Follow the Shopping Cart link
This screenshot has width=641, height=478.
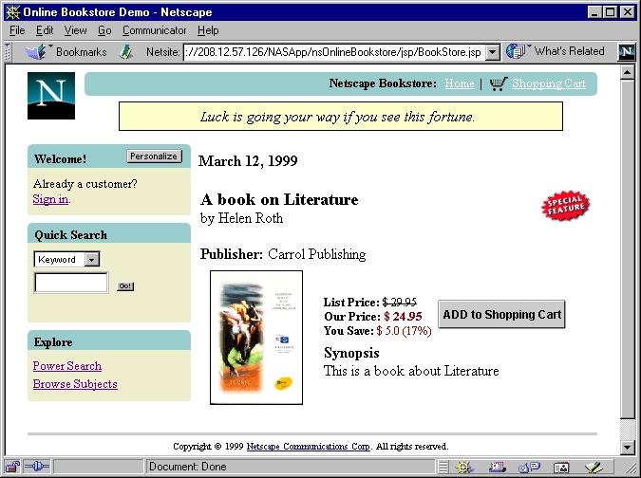coord(549,83)
